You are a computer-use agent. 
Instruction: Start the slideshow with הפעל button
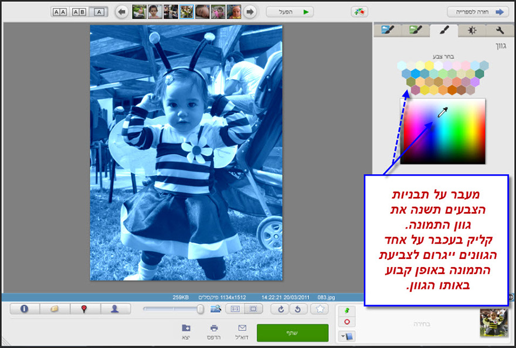click(290, 11)
